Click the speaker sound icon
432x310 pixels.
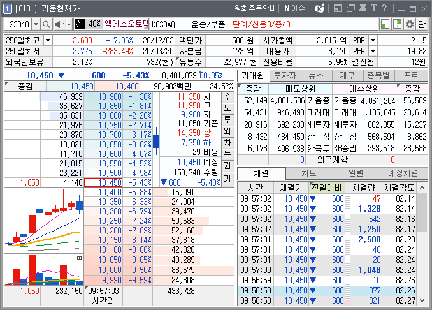pos(59,24)
